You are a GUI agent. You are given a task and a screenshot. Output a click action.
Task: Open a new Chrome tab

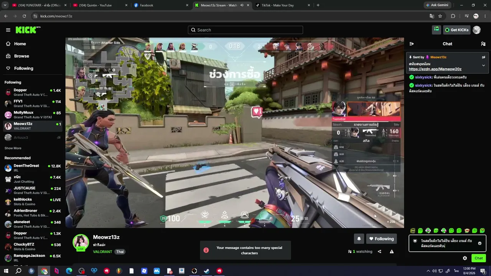(x=318, y=5)
